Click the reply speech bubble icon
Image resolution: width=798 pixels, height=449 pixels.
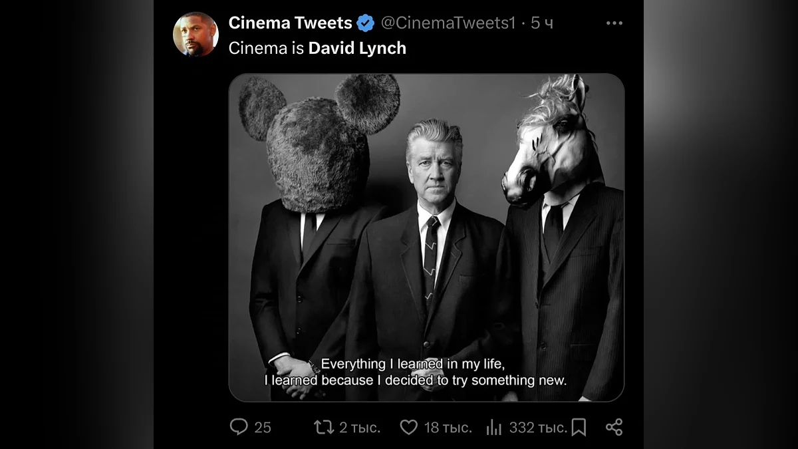click(239, 427)
